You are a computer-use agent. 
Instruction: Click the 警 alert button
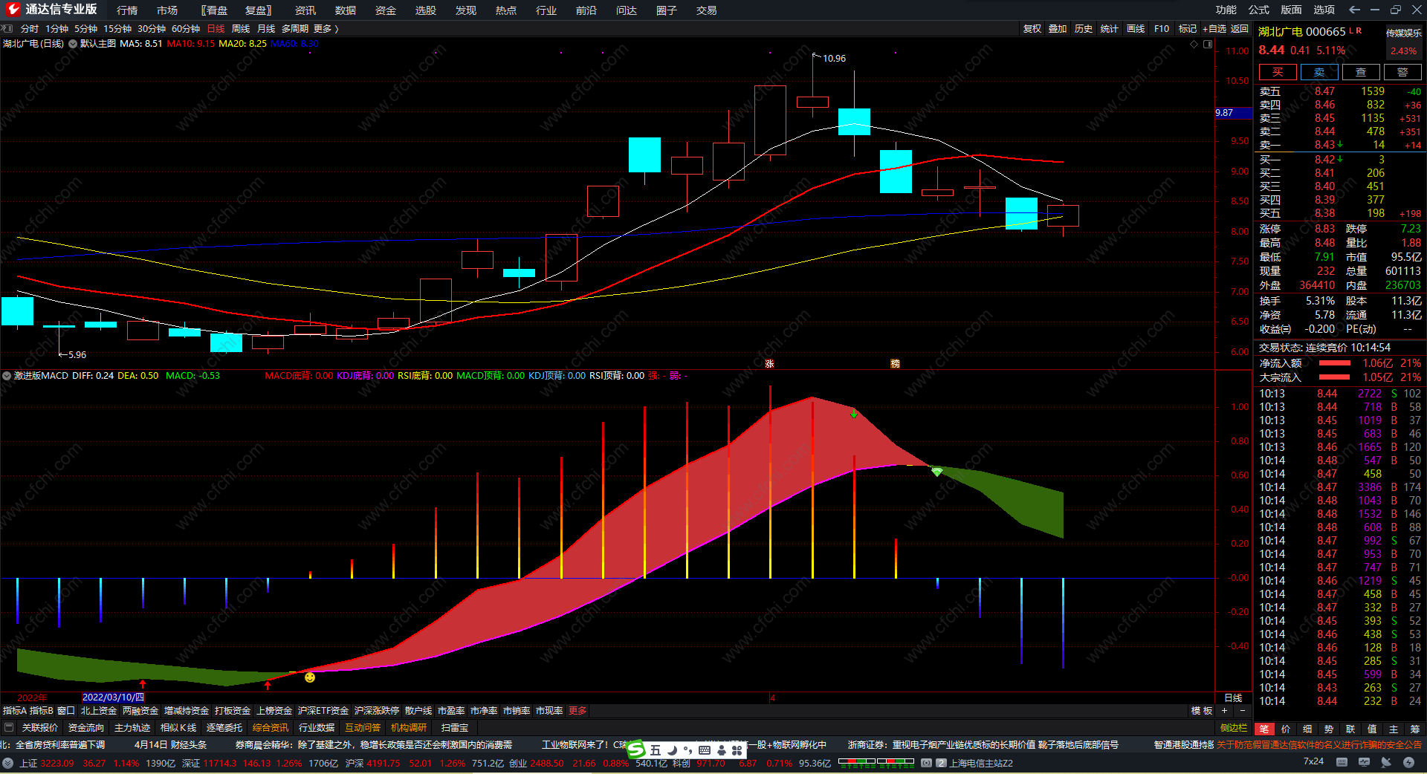click(x=1402, y=72)
